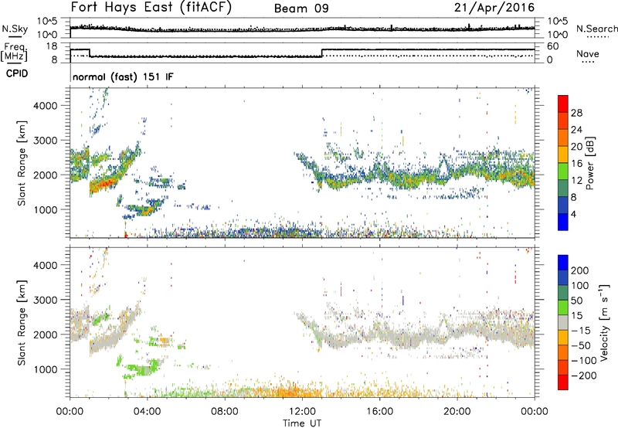Screen dimensions: 618x428
Task: Click the solid line sample under N.Sky
Action: 15,37
